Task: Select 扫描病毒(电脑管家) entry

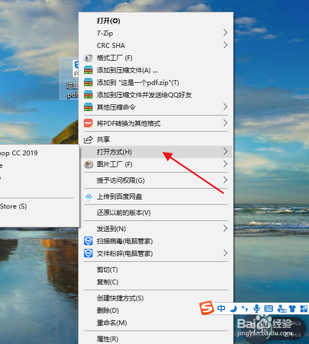Action: (x=156, y=241)
